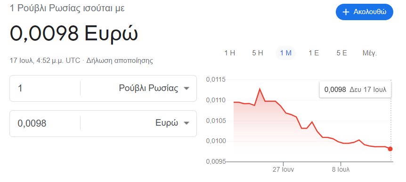Click the plus icon on Ακολουθώ button

pyautogui.click(x=346, y=12)
